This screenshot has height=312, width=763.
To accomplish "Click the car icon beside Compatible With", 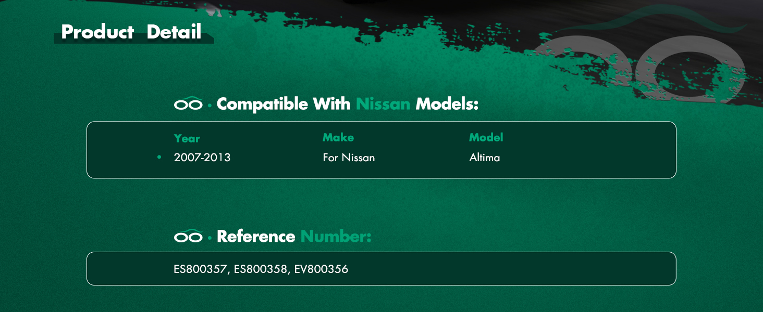I will [188, 103].
